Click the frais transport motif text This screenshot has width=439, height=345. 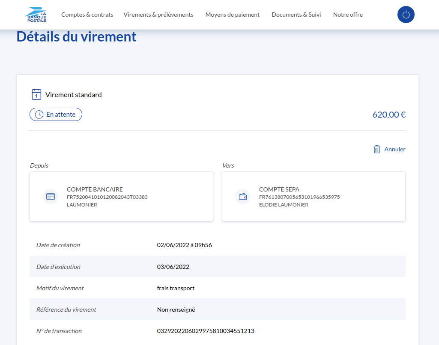(x=176, y=288)
